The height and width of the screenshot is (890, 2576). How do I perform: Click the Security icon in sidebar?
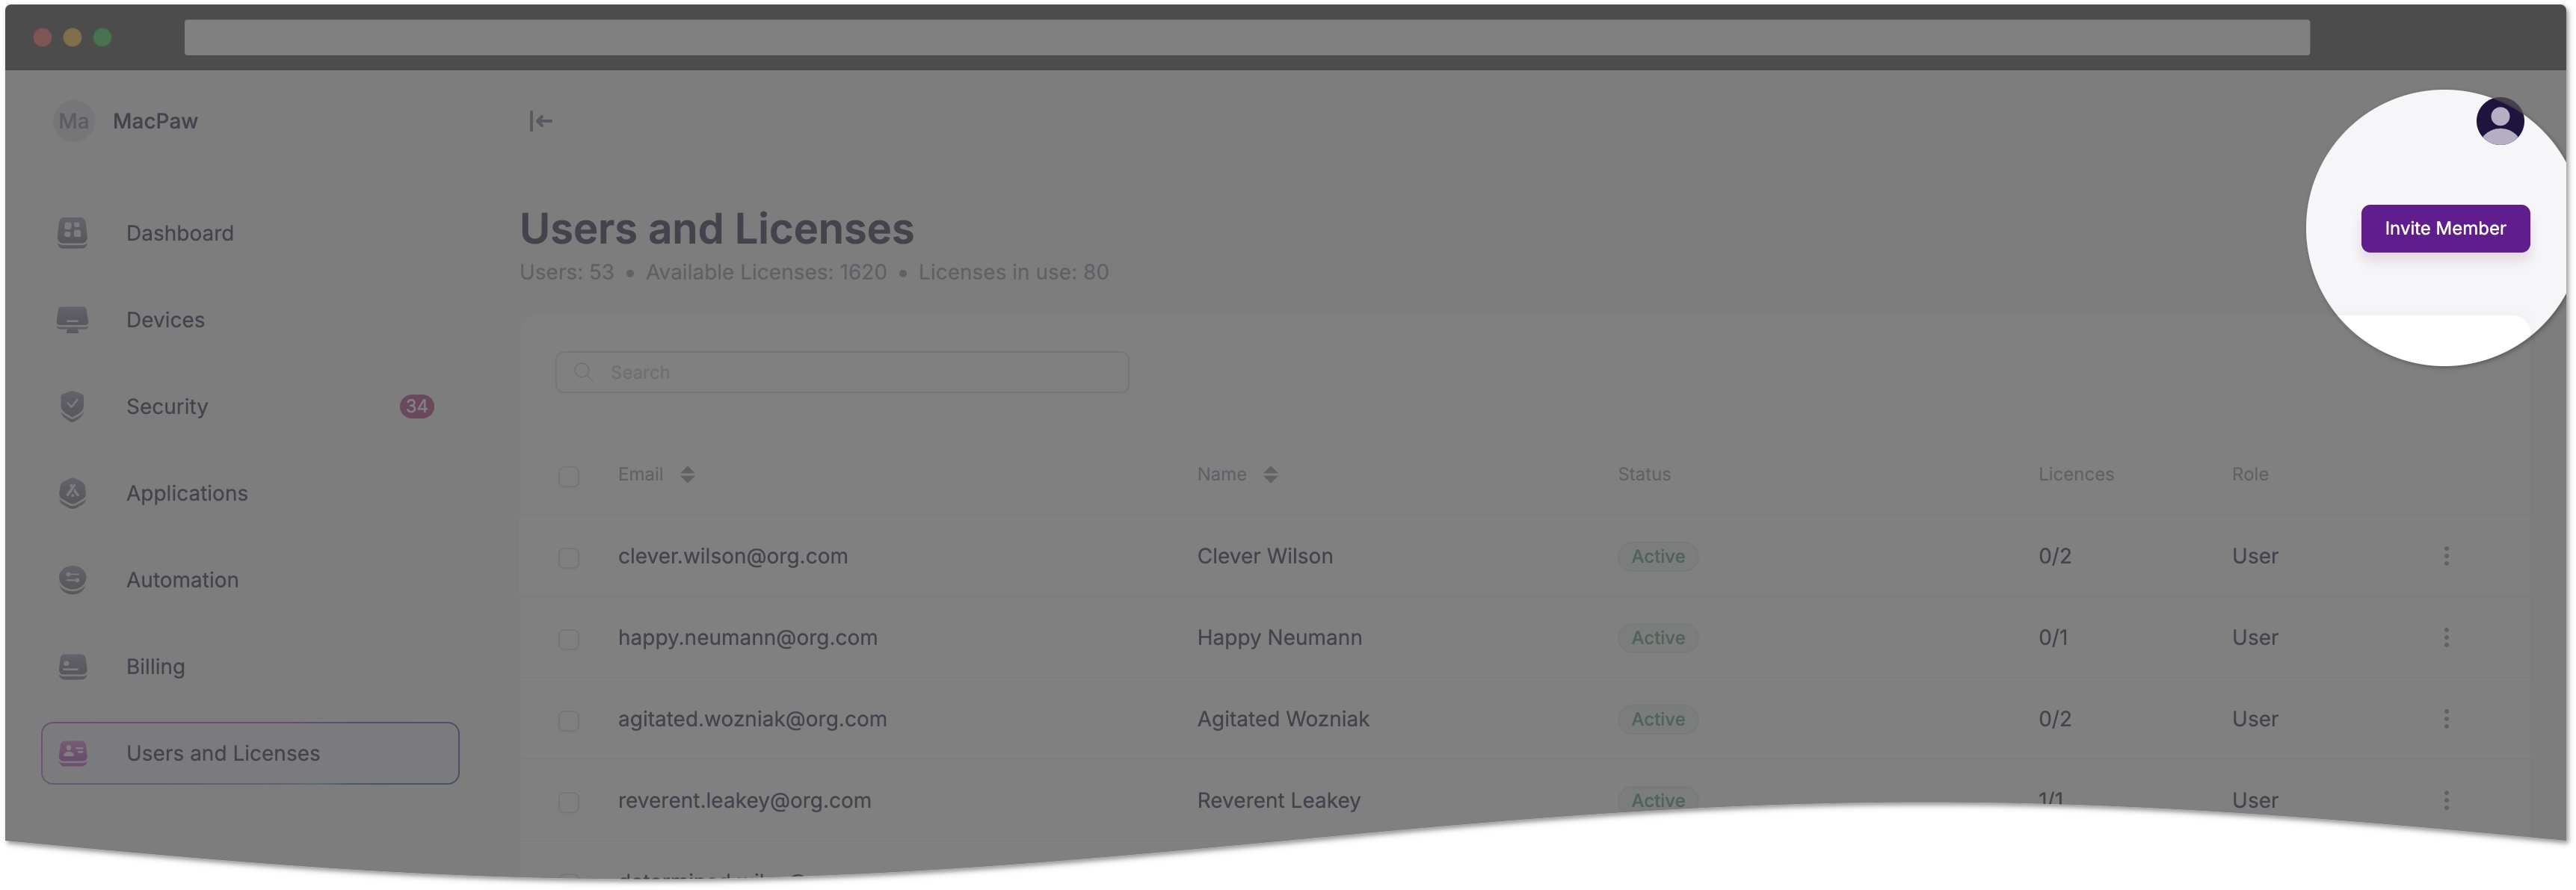point(73,407)
